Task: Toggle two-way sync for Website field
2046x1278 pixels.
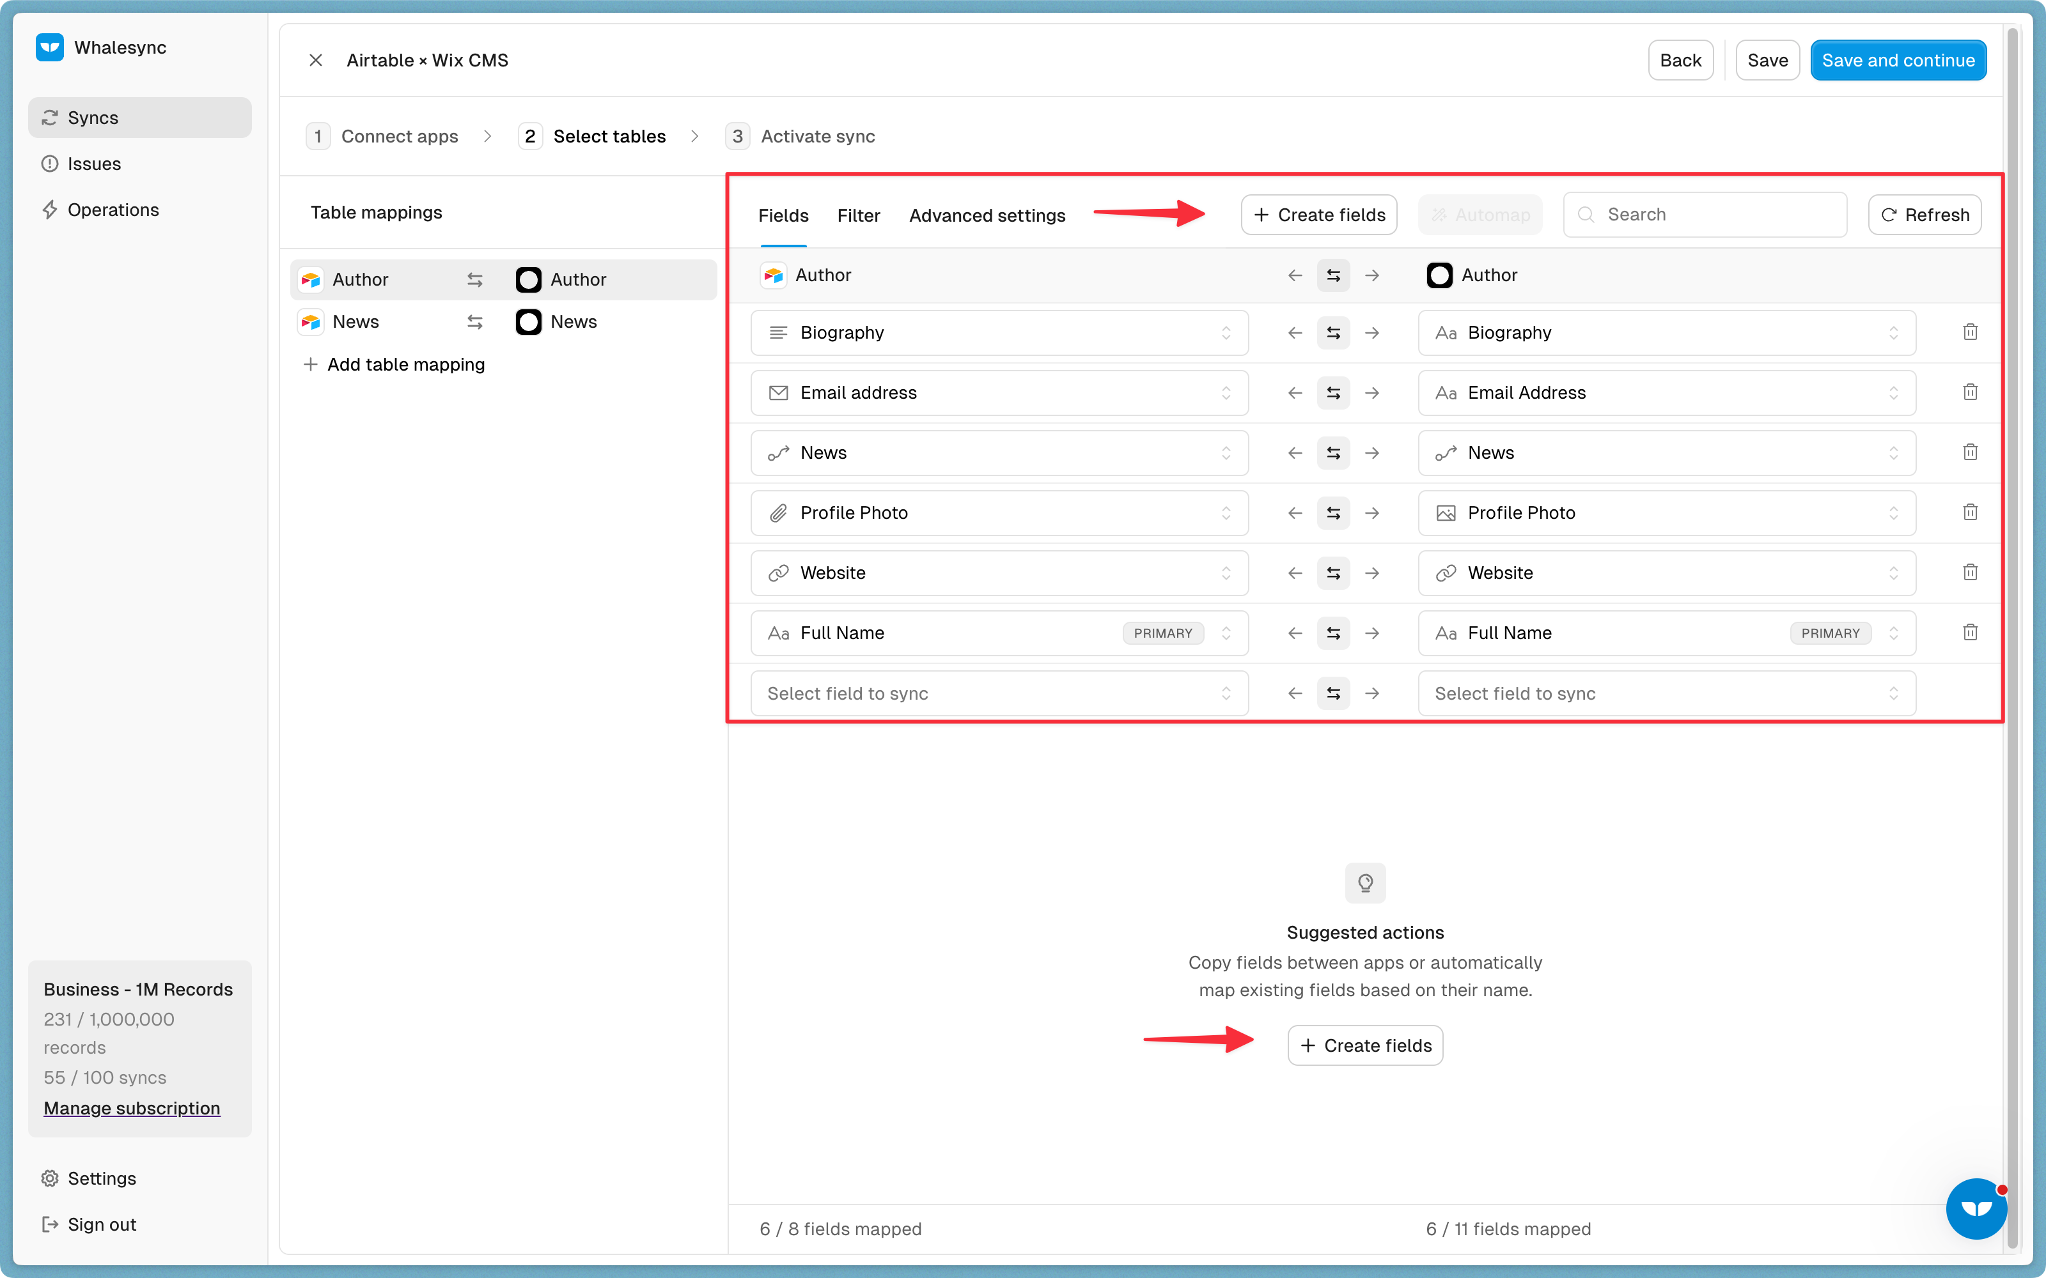Action: [x=1333, y=573]
